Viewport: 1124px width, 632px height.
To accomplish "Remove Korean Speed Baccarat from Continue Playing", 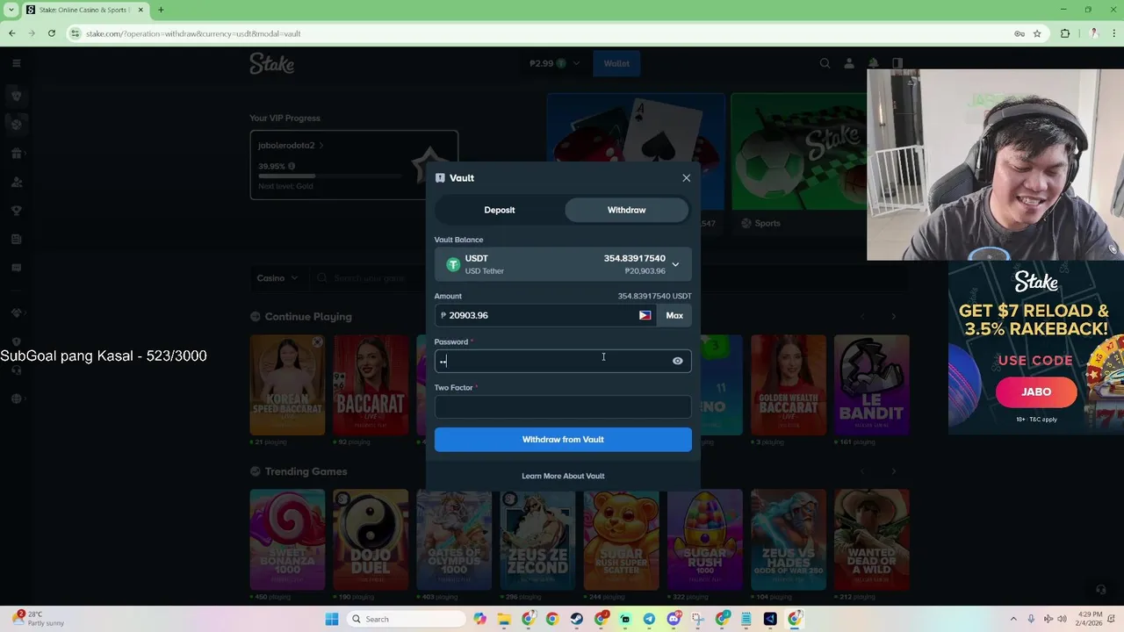I will pyautogui.click(x=317, y=342).
